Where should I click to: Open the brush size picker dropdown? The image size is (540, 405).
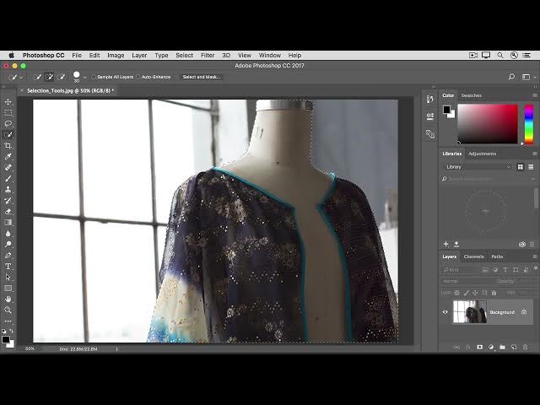coord(84,78)
